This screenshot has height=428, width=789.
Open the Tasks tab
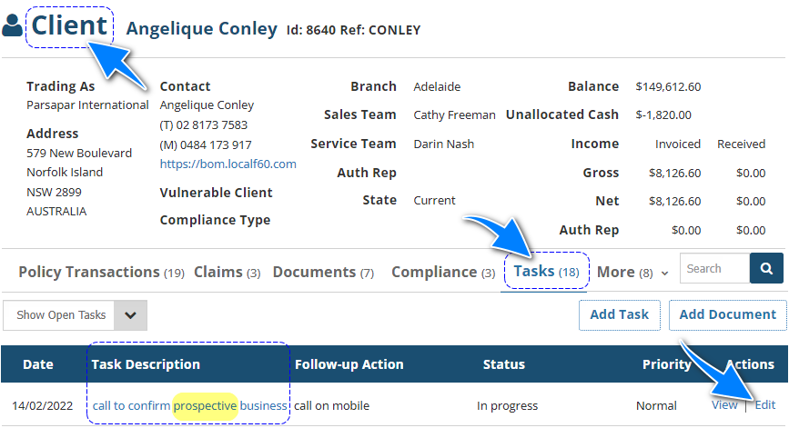pos(546,272)
